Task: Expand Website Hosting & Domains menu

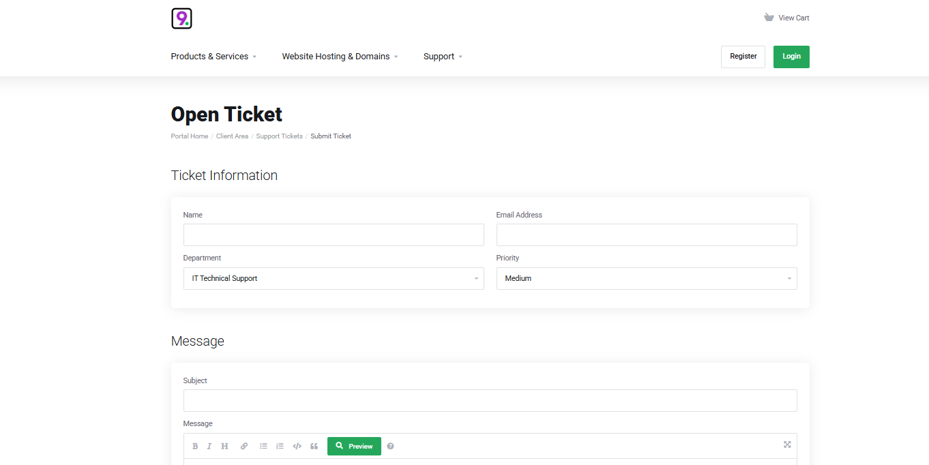Action: tap(340, 57)
